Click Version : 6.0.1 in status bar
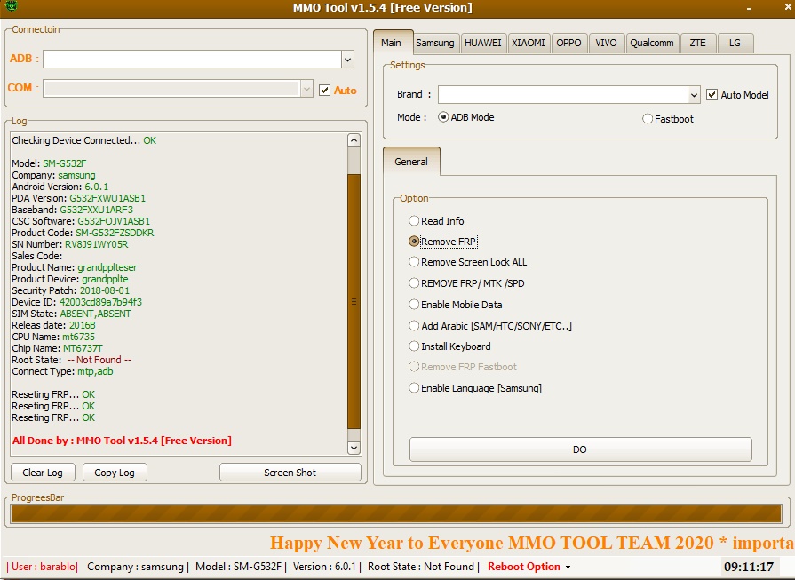This screenshot has width=795, height=580. pos(327,567)
